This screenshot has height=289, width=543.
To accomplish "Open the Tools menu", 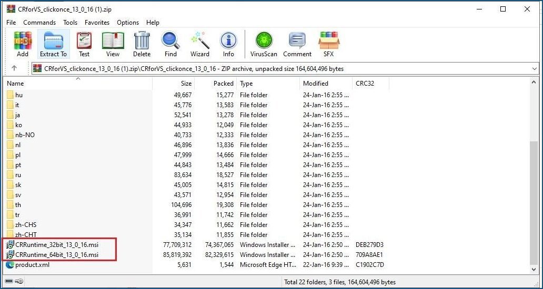I will pos(71,23).
